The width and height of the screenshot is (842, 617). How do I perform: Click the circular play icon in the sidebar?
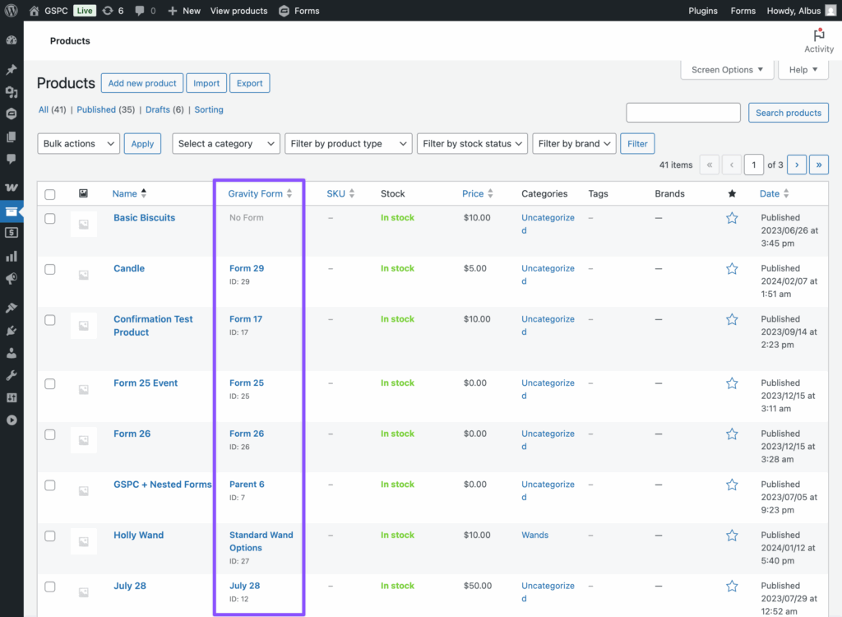pyautogui.click(x=12, y=420)
